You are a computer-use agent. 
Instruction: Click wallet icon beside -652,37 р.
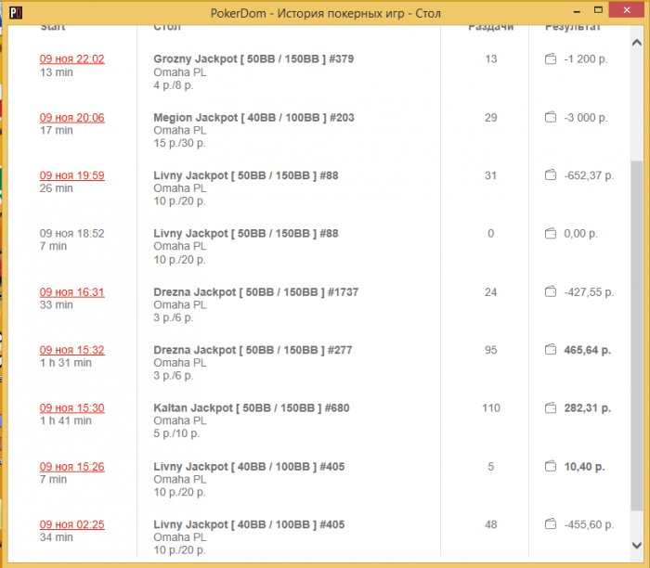coord(551,175)
